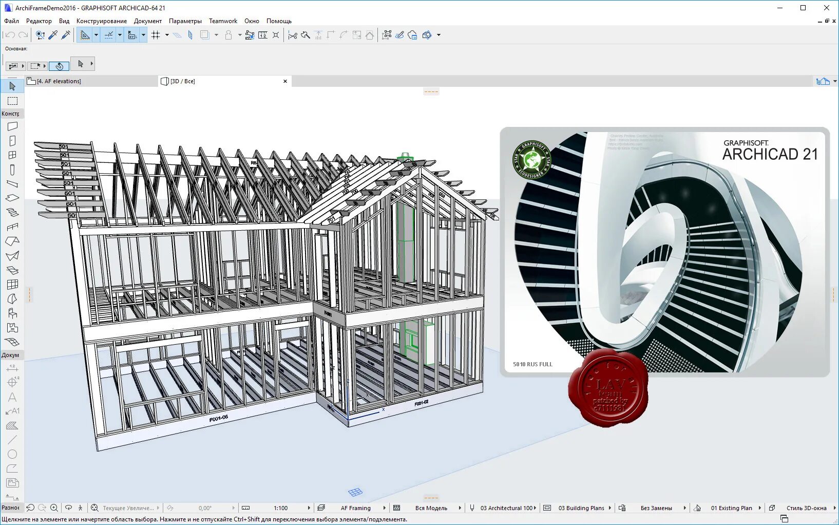Select the Line tool in toolbox
Image resolution: width=839 pixels, height=525 pixels.
[x=12, y=440]
